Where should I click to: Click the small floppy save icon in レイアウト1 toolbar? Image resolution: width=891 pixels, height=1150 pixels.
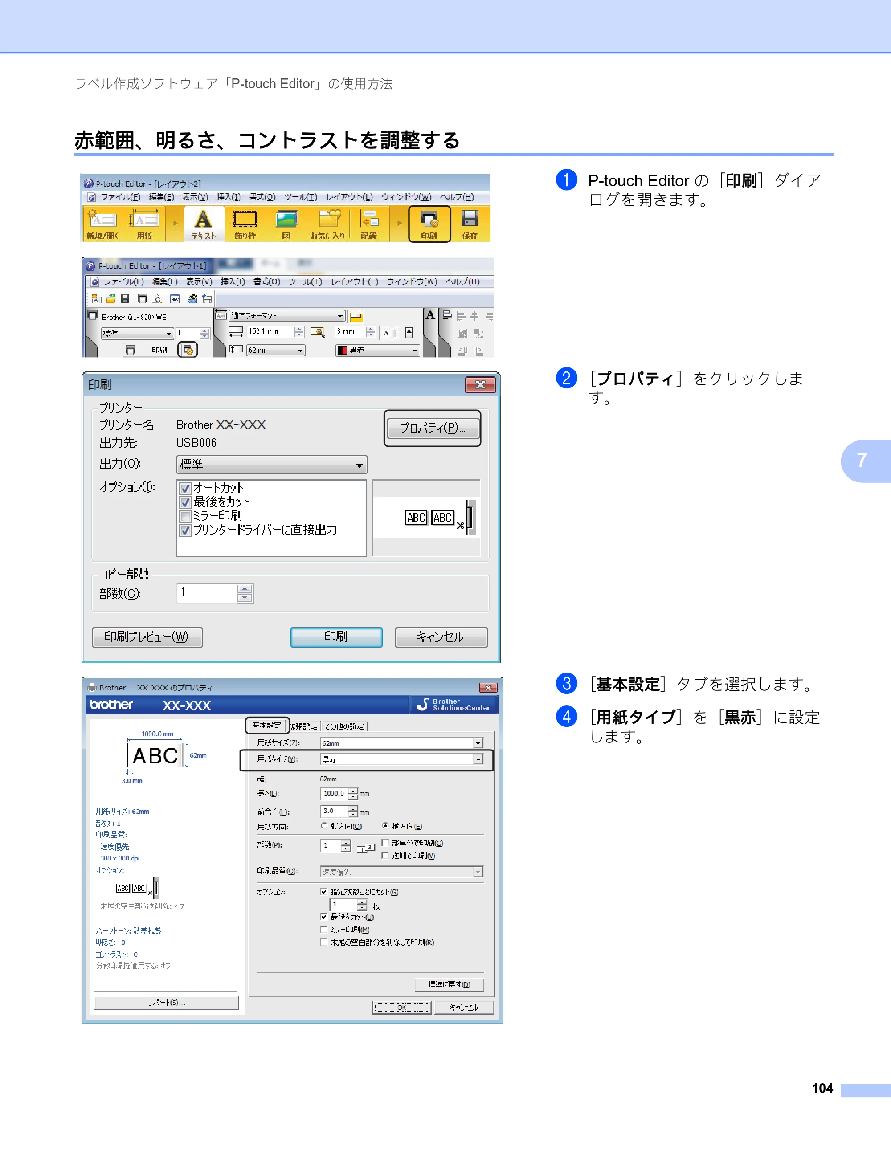pyautogui.click(x=125, y=298)
